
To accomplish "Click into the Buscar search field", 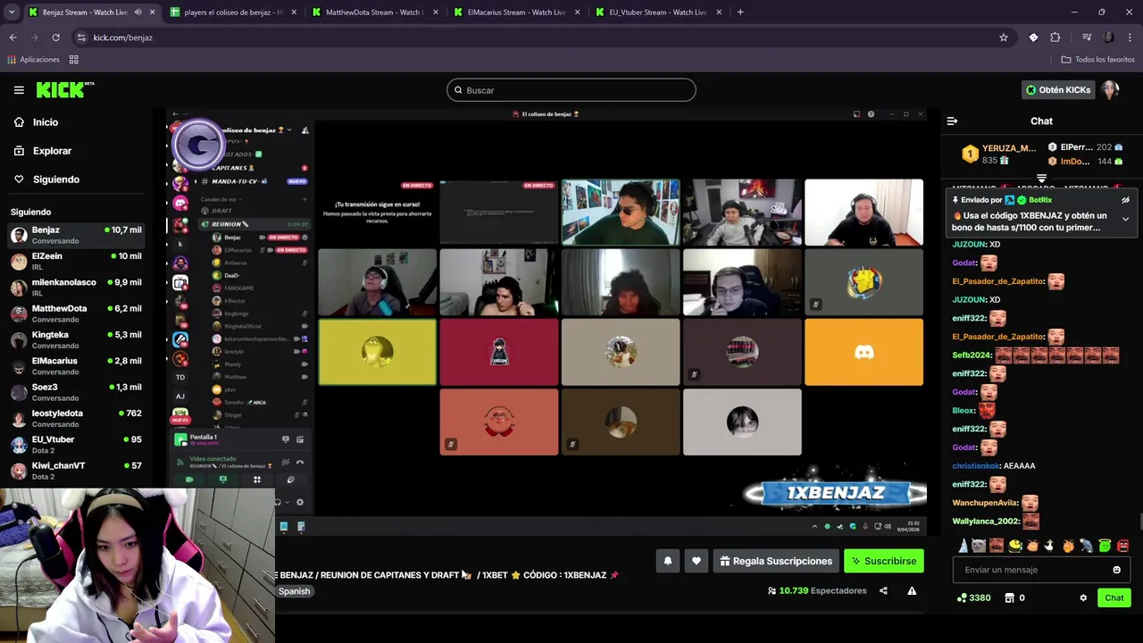I will 571,90.
